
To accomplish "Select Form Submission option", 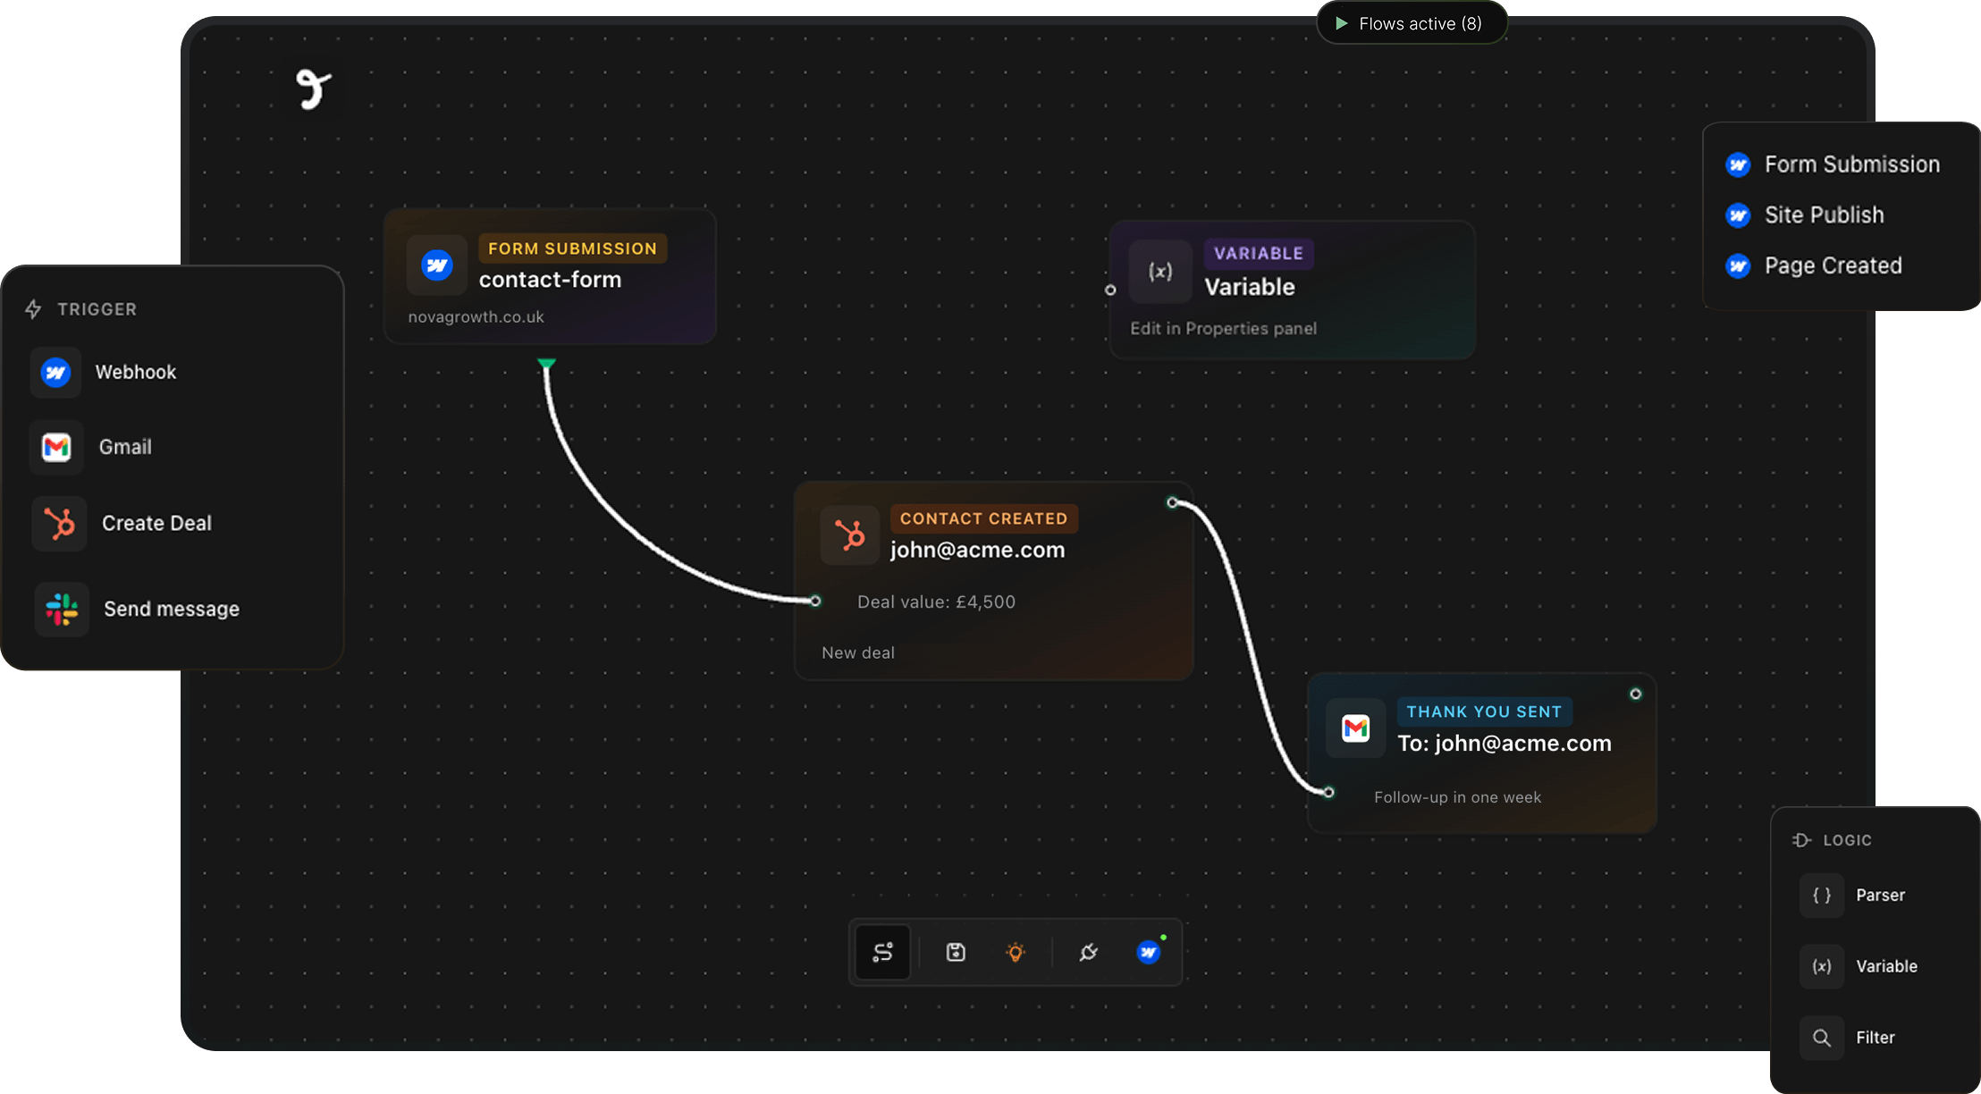I will point(1850,164).
